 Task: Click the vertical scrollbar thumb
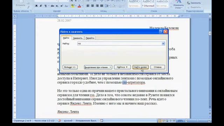point(210,33)
